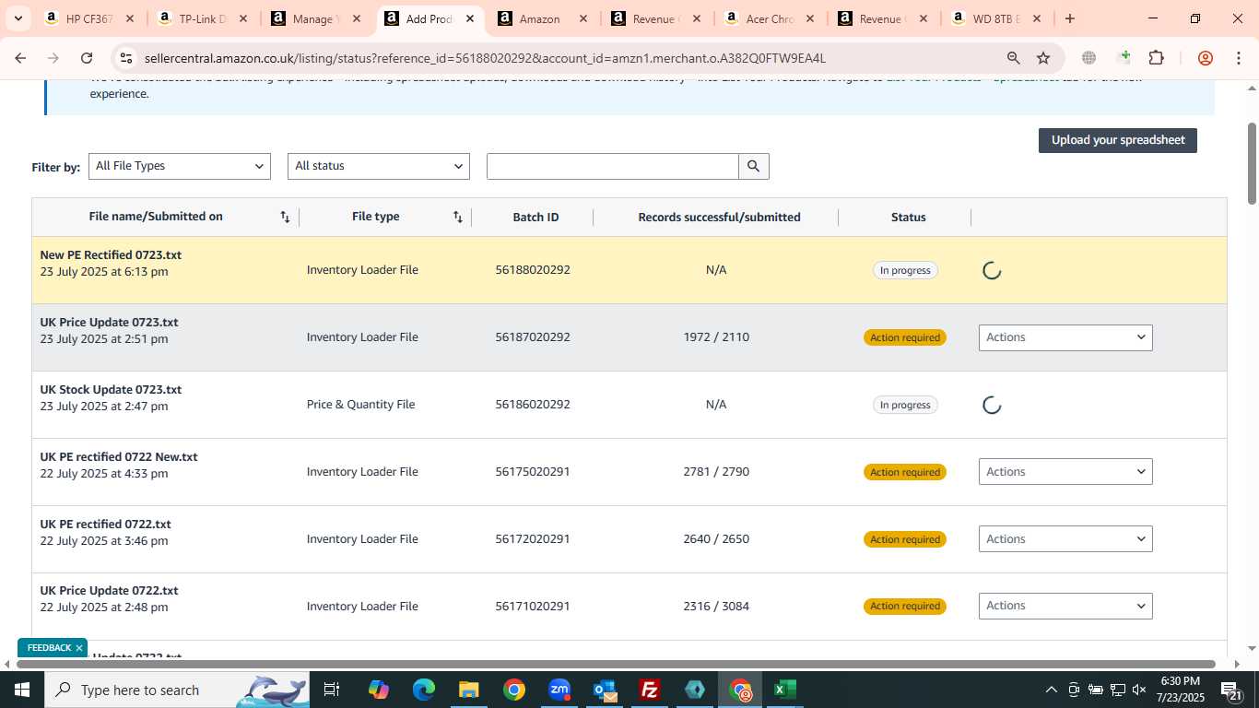The height and width of the screenshot is (708, 1259).
Task: Switch to Acer Chro tab
Action: tap(770, 18)
